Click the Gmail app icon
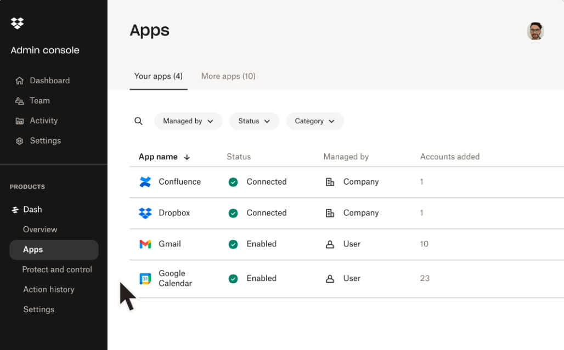The width and height of the screenshot is (564, 350). (145, 244)
